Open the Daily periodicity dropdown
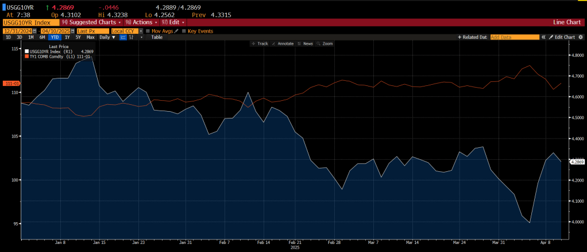This screenshot has height=252, width=587. [x=107, y=37]
